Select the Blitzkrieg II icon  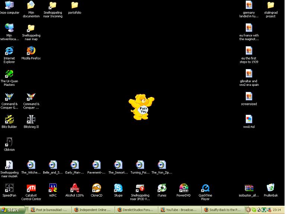tap(31, 120)
